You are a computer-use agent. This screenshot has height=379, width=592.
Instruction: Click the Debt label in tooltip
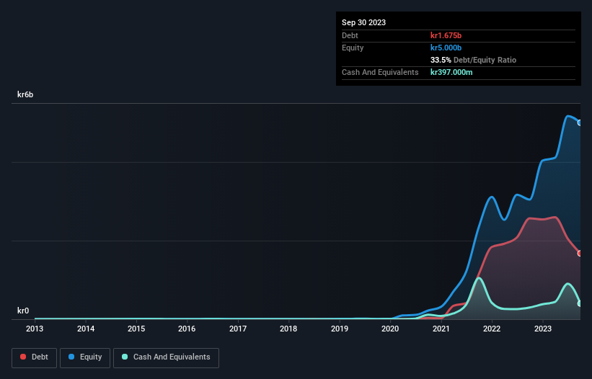tap(350, 35)
